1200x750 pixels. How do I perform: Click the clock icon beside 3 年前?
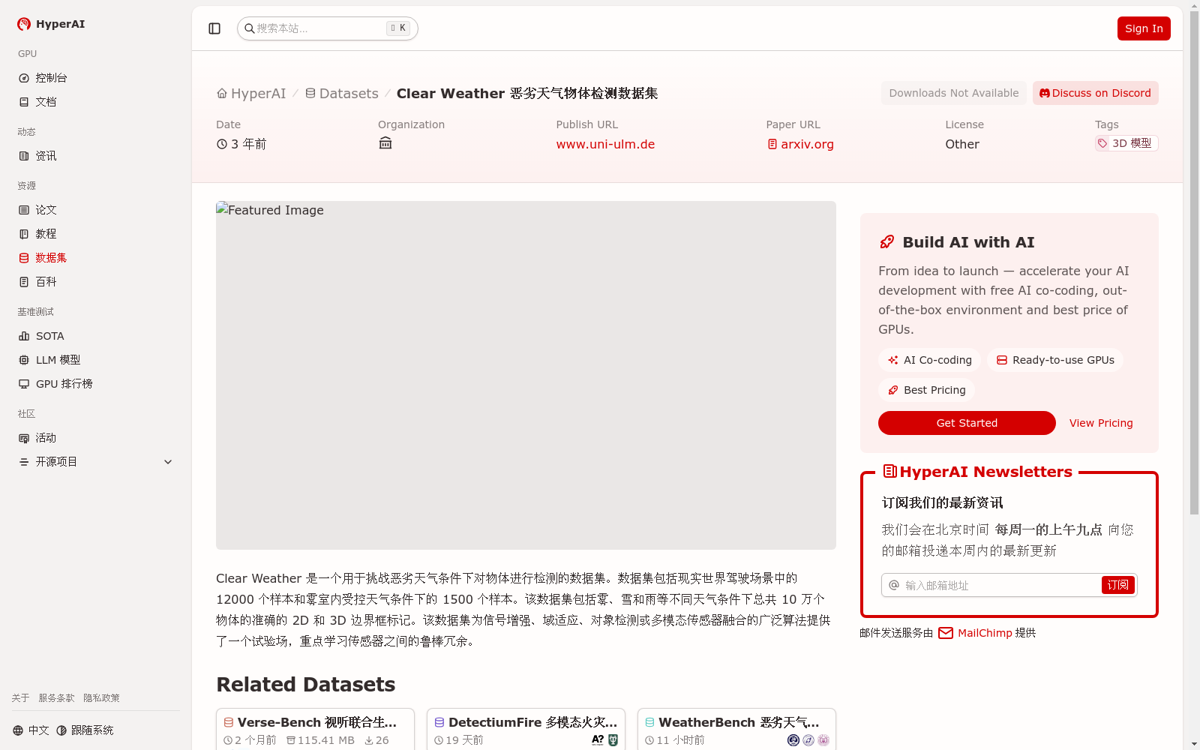click(222, 144)
